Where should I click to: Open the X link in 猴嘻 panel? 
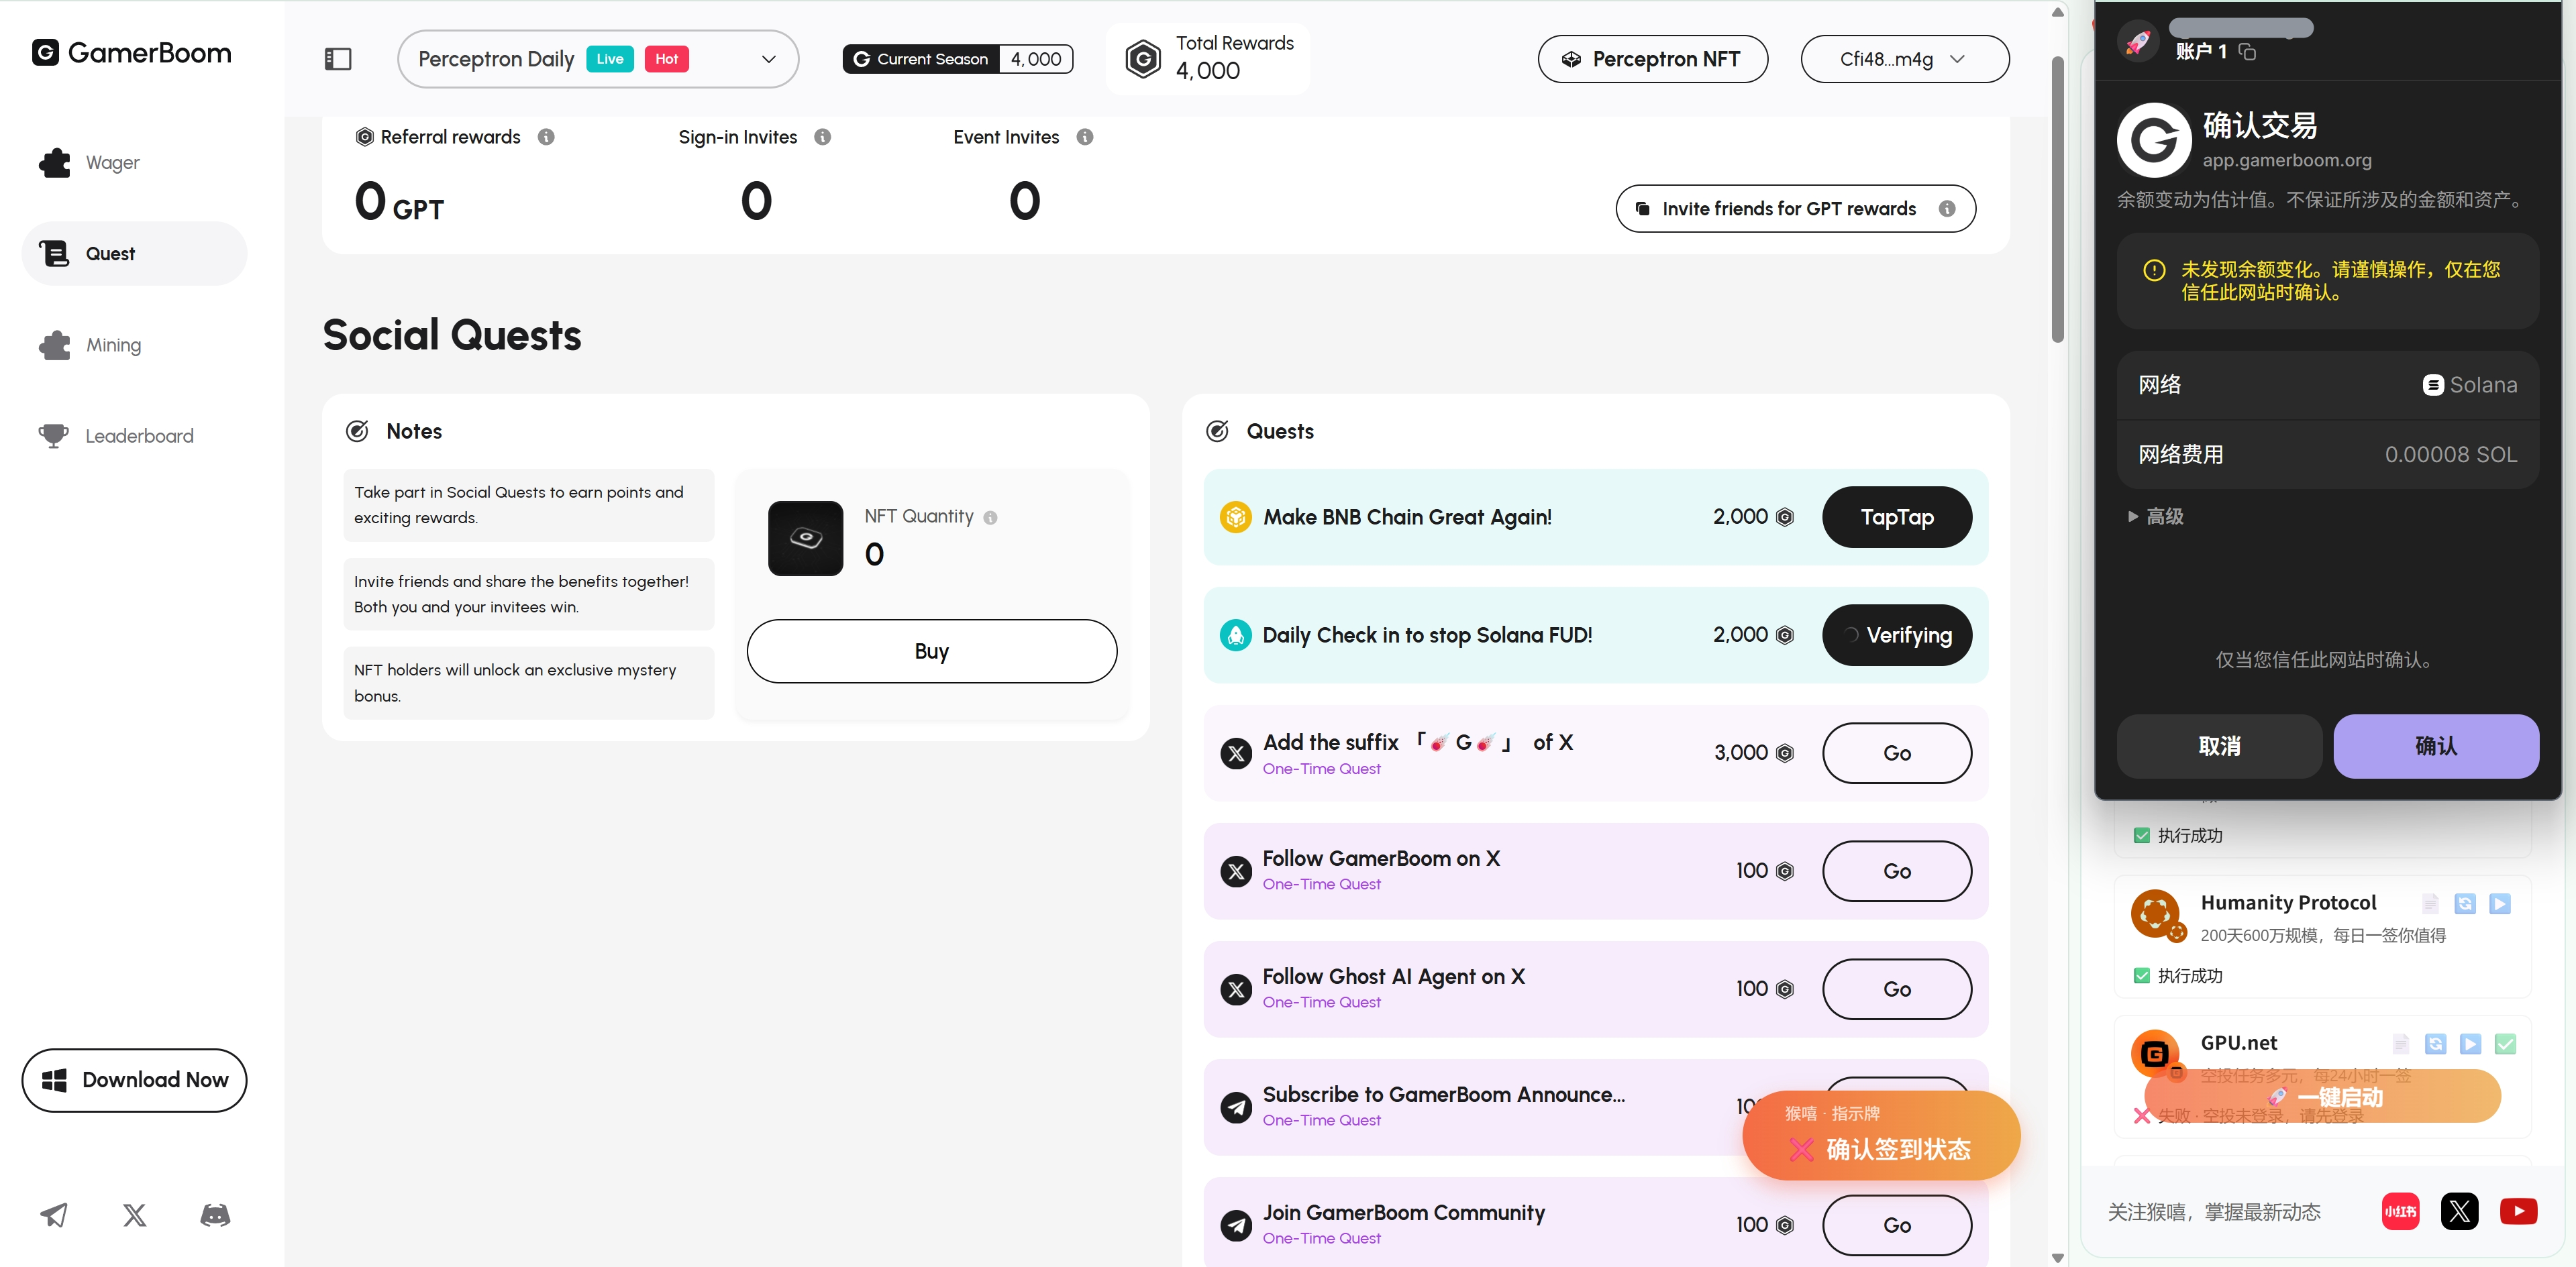pyautogui.click(x=2459, y=1211)
